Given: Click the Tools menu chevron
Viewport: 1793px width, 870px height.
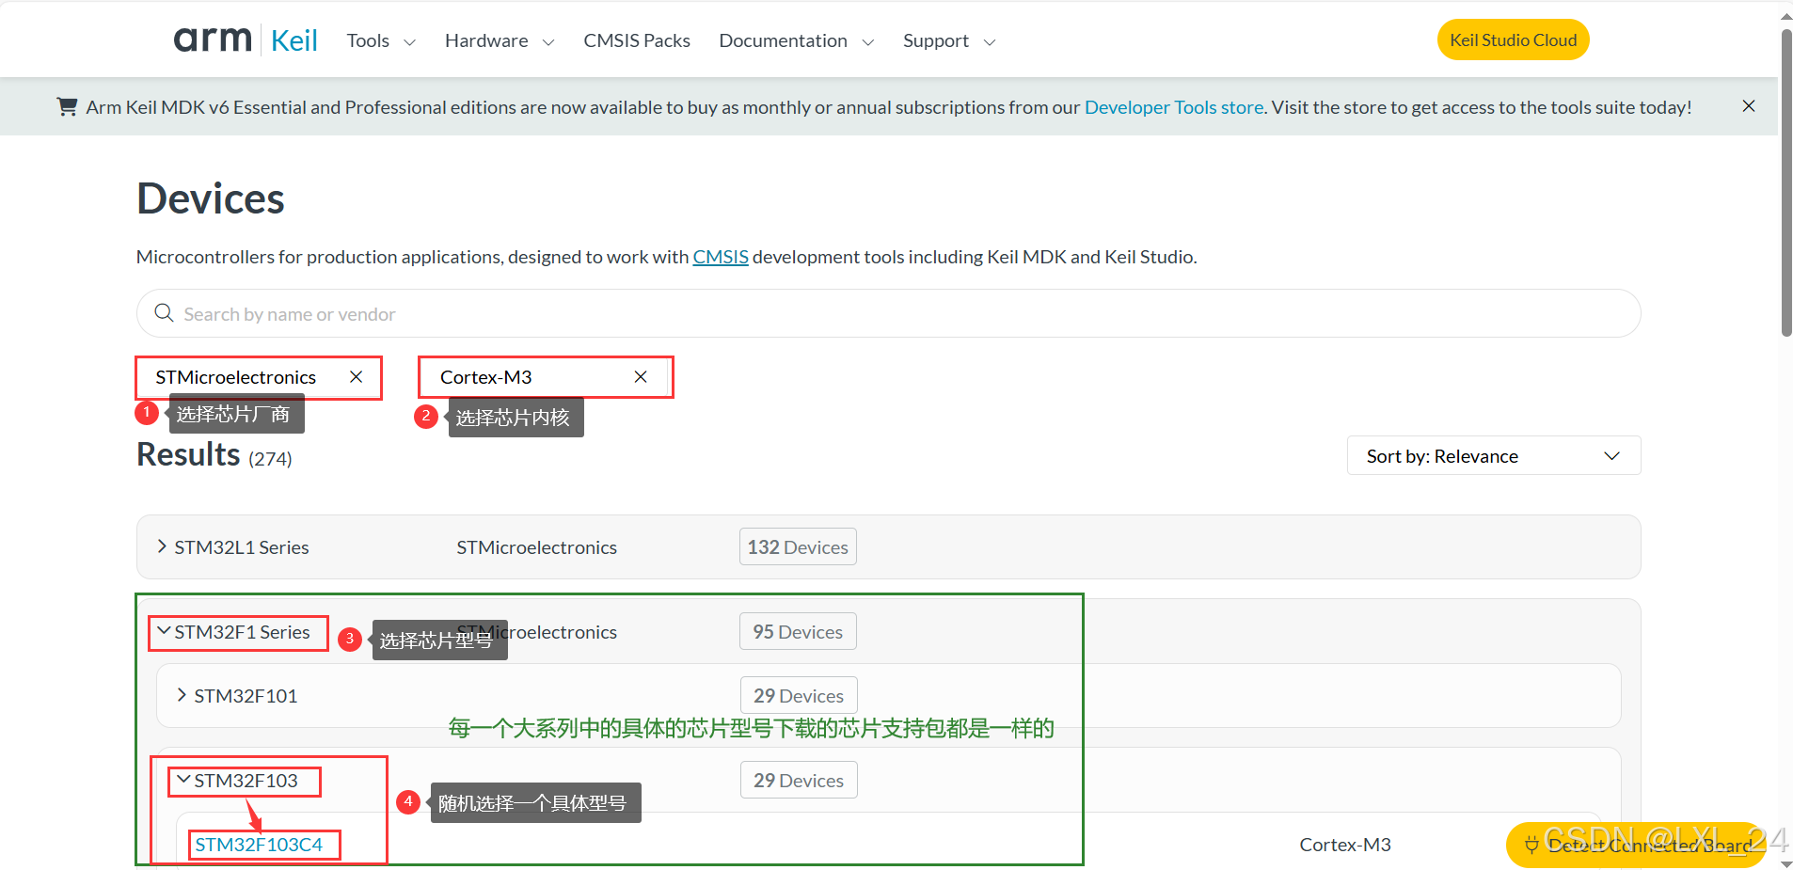Looking at the screenshot, I should (409, 42).
